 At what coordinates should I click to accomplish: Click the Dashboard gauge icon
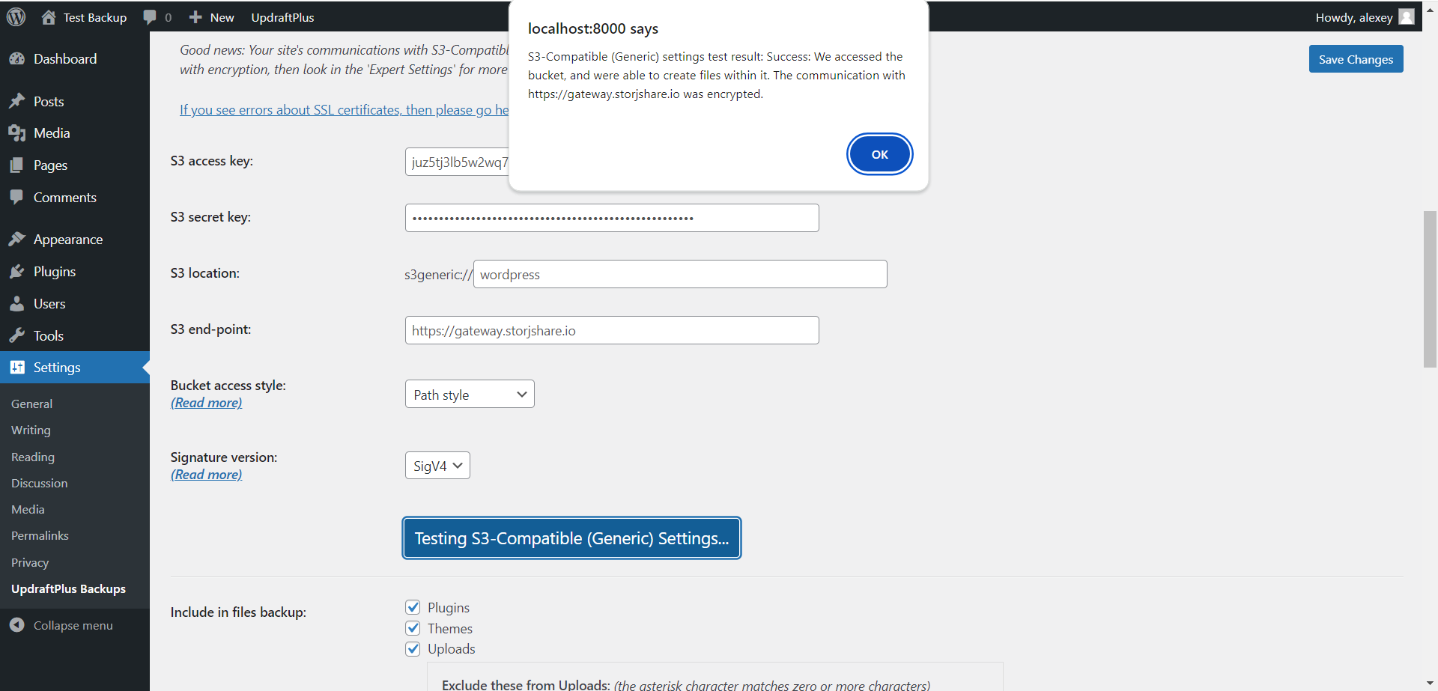click(x=17, y=58)
